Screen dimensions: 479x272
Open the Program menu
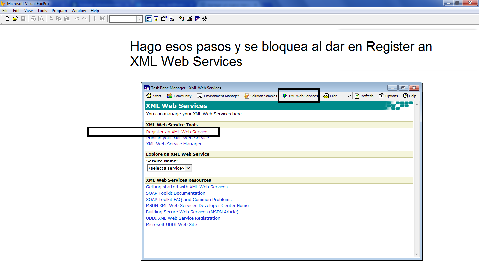(x=59, y=11)
